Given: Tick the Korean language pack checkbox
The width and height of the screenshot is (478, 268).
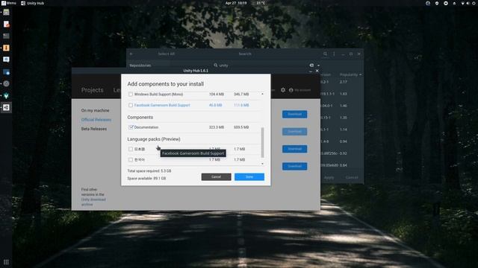Looking at the screenshot, I should pyautogui.click(x=131, y=159).
